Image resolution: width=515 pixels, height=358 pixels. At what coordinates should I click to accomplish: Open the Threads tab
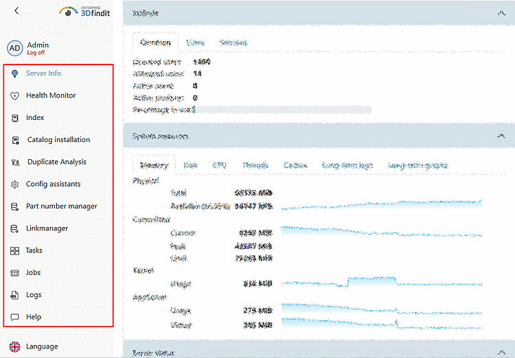[255, 165]
